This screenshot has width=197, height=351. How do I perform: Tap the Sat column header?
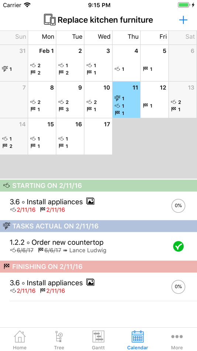[183, 37]
